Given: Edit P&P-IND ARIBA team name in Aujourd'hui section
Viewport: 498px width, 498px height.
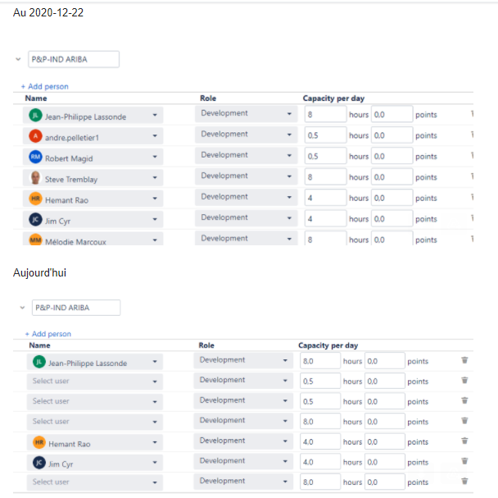Looking at the screenshot, I should pos(76,308).
